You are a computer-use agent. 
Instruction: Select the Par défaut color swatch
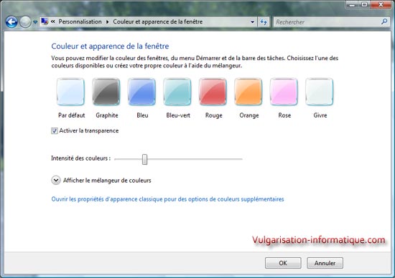(70, 92)
